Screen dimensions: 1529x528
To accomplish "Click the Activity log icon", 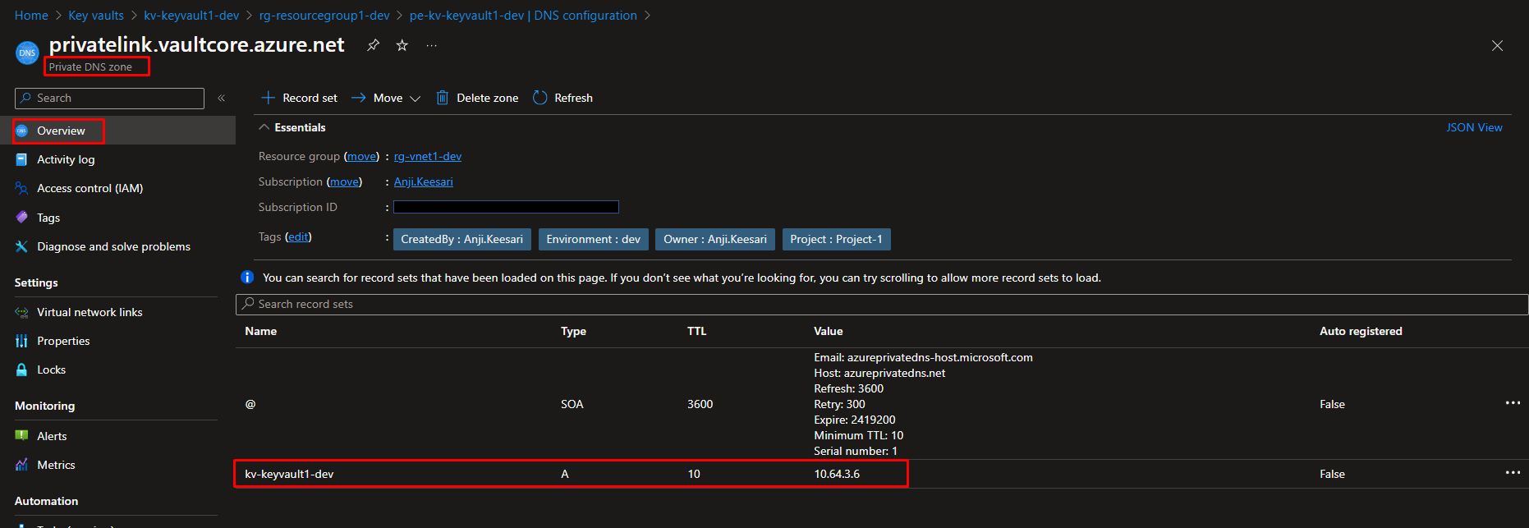I will [x=22, y=159].
